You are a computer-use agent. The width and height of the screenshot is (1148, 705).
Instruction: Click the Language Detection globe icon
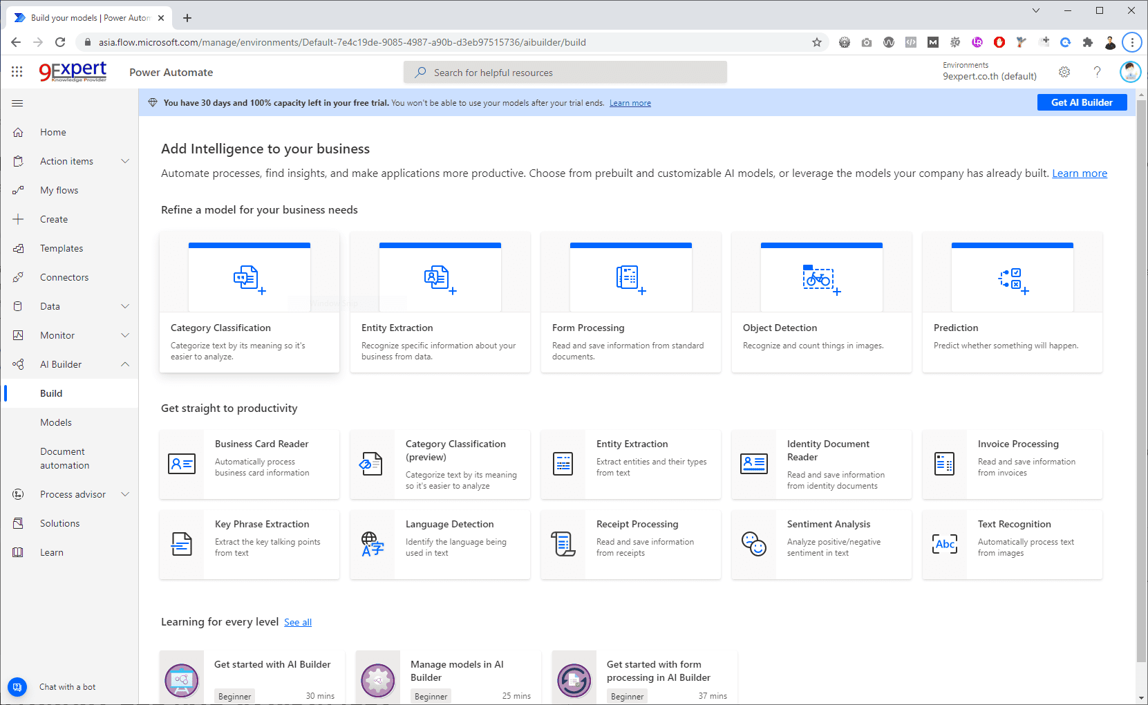(x=372, y=544)
